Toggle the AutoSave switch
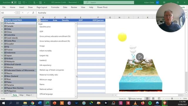 (14, 2)
